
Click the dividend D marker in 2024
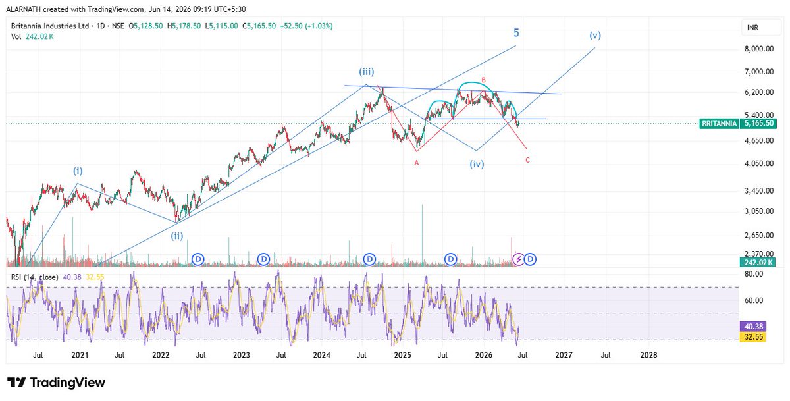370,259
